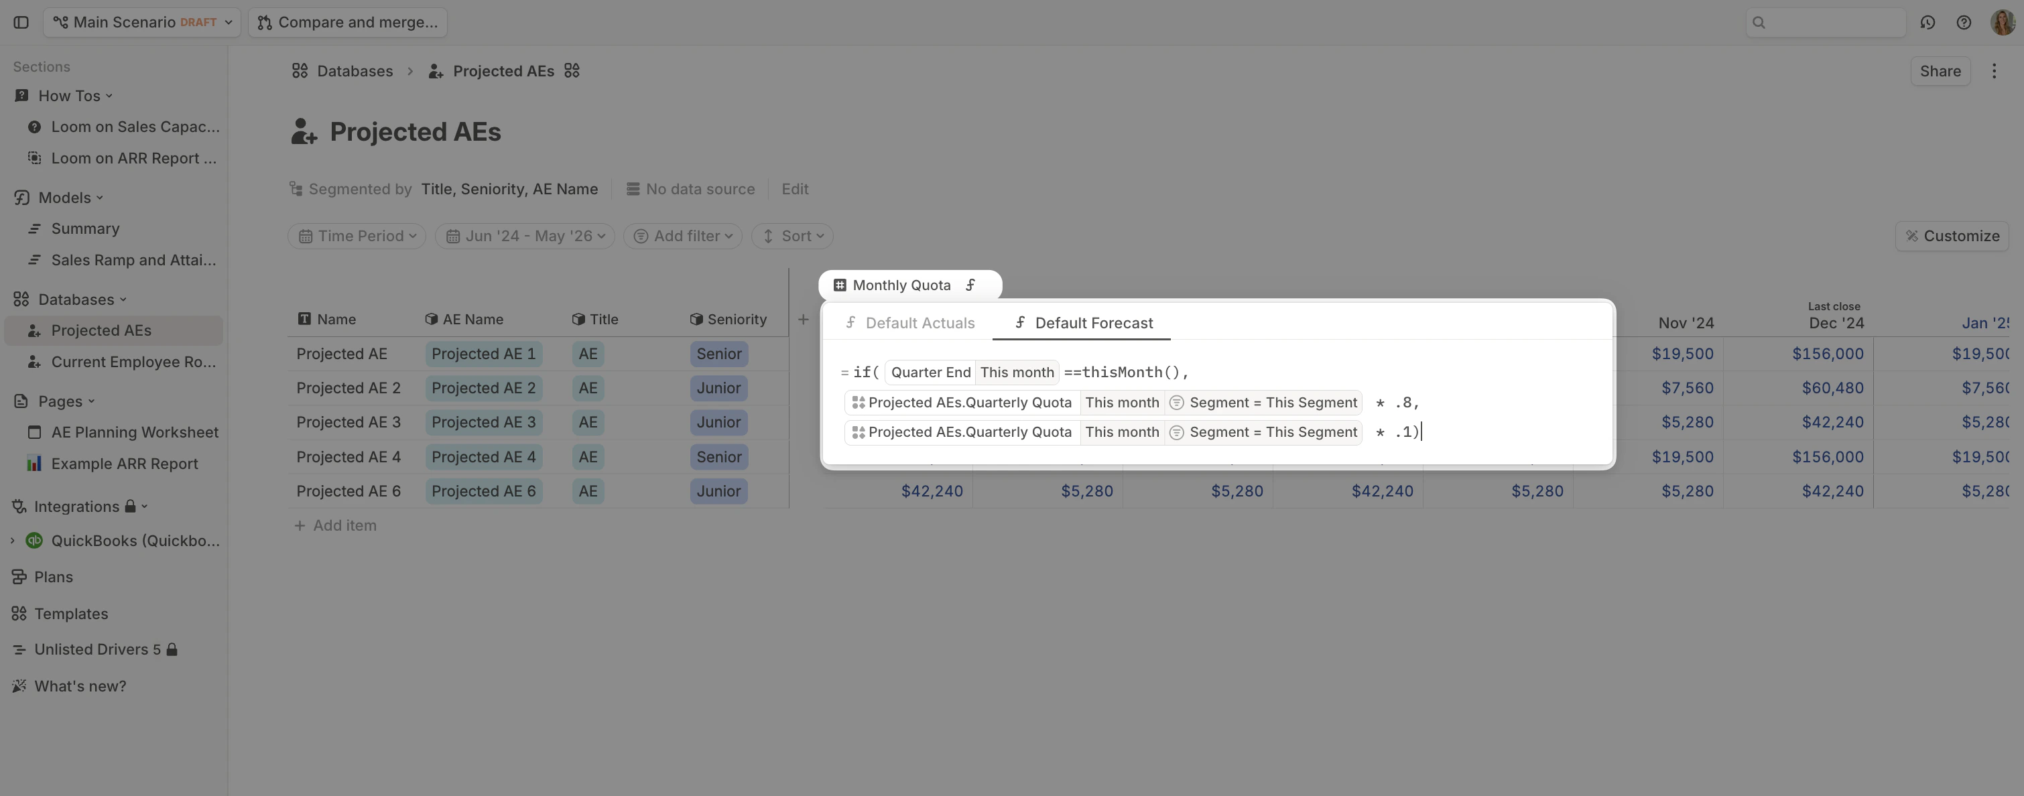Click the Share button
The image size is (2024, 796).
point(1940,72)
